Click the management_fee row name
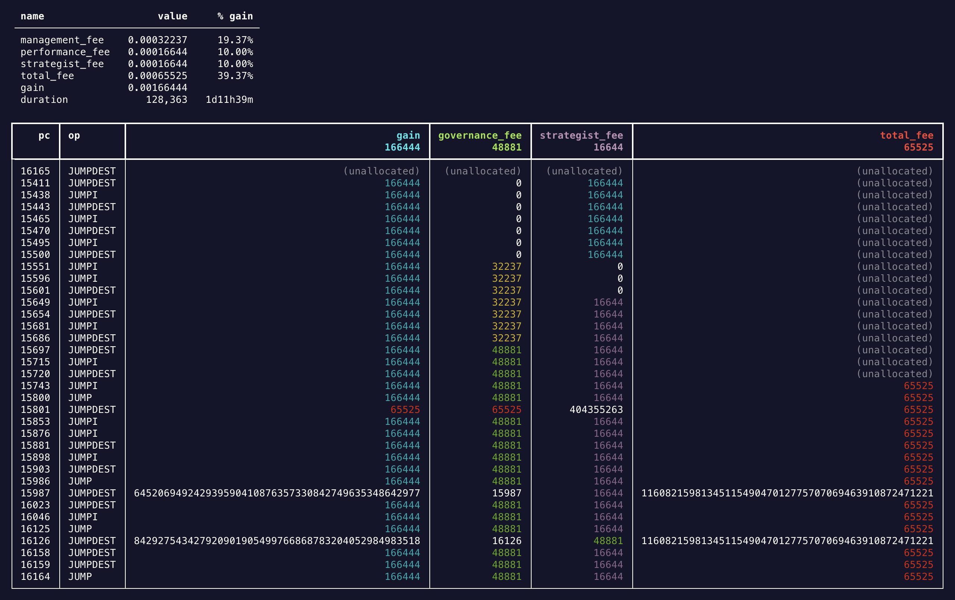The height and width of the screenshot is (600, 955). point(62,40)
